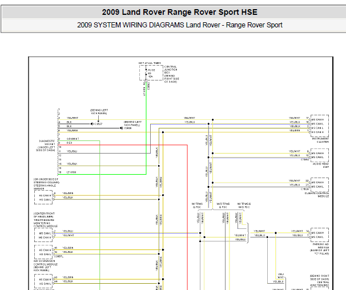346x290 pixels.
Task: Click the 'W/ TPMS & W/O PDC' option label
Action: tap(244, 206)
